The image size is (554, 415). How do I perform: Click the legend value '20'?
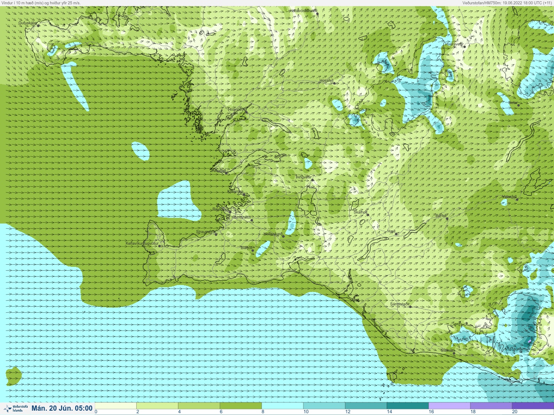click(514, 412)
